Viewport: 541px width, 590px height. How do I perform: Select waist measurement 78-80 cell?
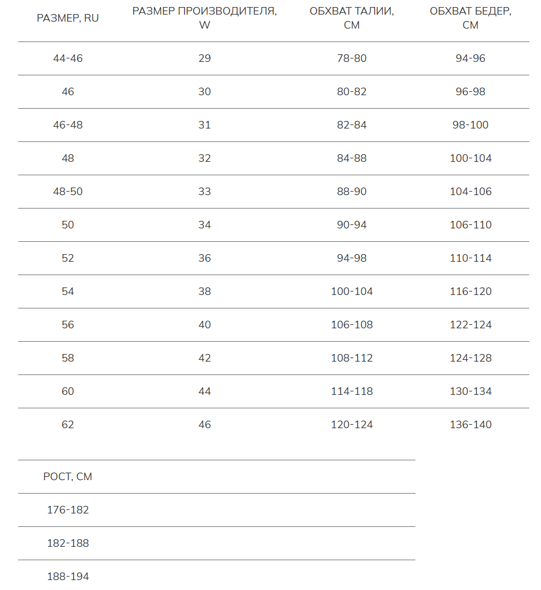coord(352,58)
